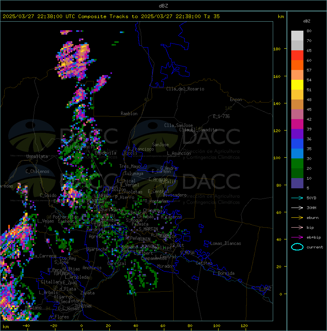Screen dimensions: 327x331
Task: Click the white 30HM arrow legend icon
Action: coord(297,208)
